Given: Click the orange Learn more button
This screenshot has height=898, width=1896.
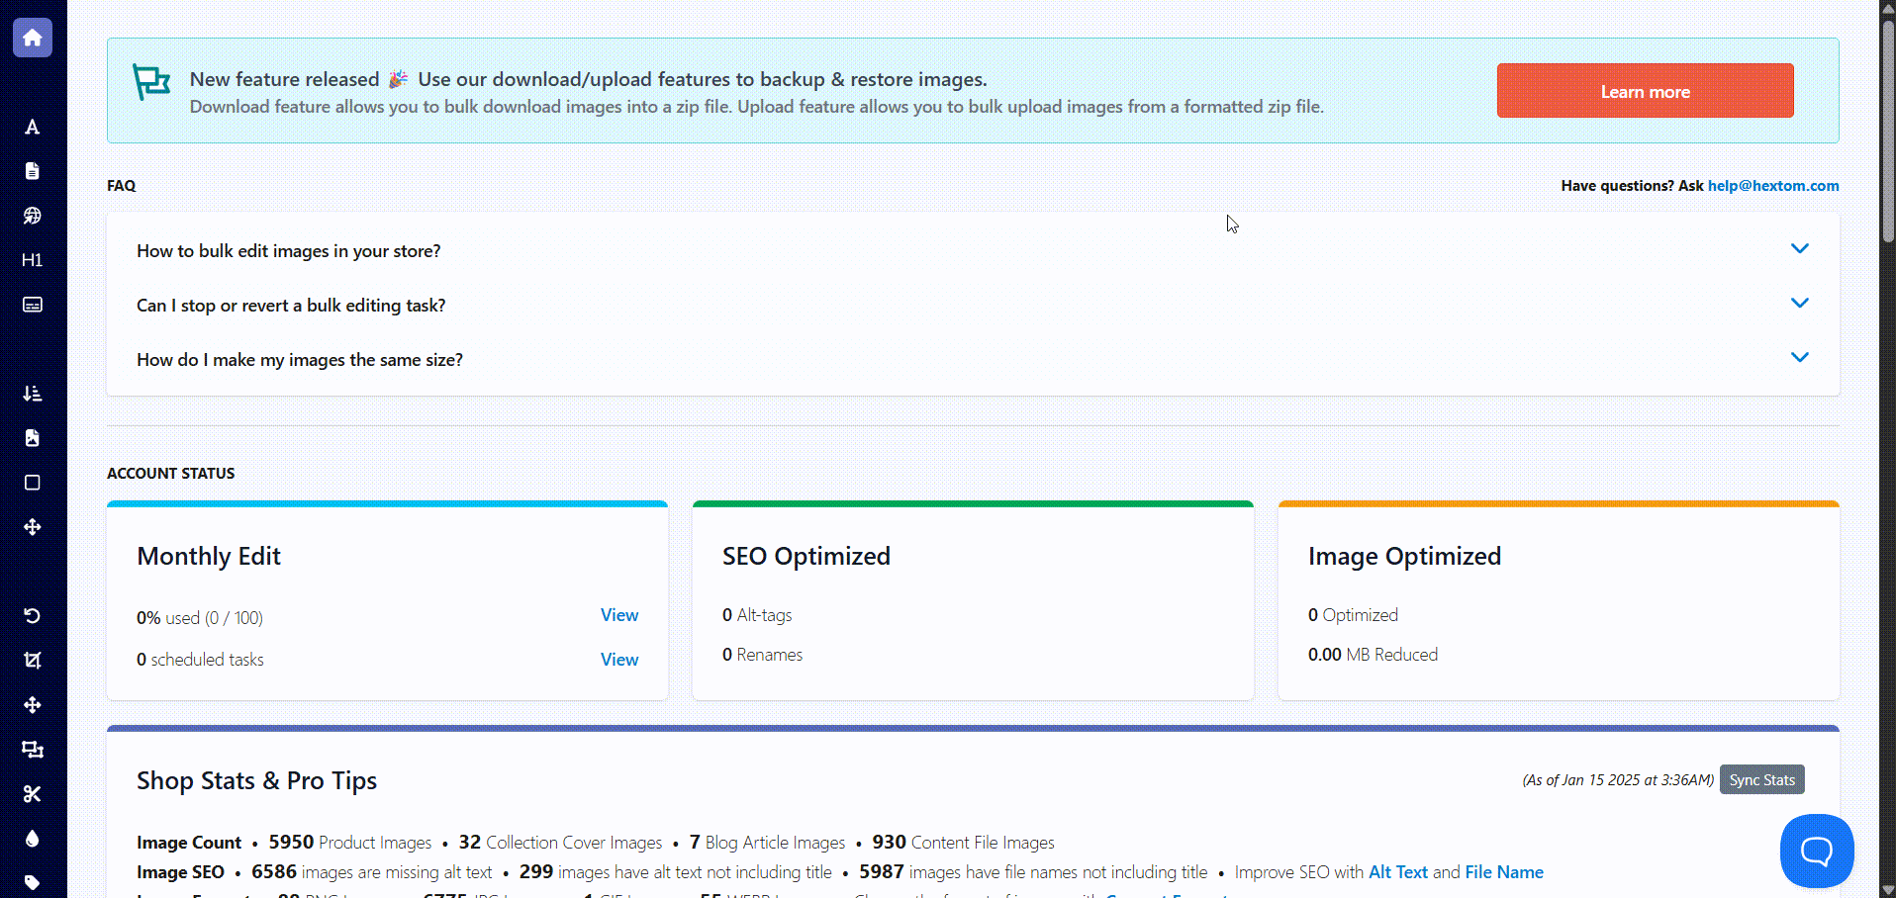Looking at the screenshot, I should (x=1645, y=91).
